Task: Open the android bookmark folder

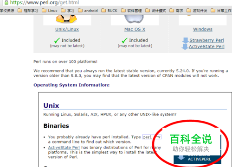Action: [88, 11]
